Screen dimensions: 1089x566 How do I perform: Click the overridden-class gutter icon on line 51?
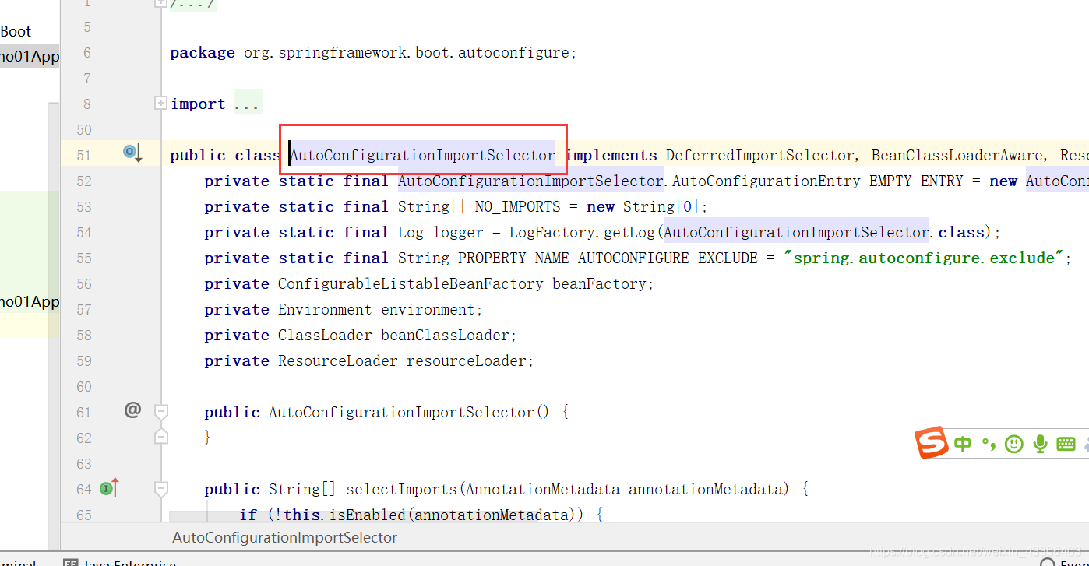pyautogui.click(x=132, y=153)
